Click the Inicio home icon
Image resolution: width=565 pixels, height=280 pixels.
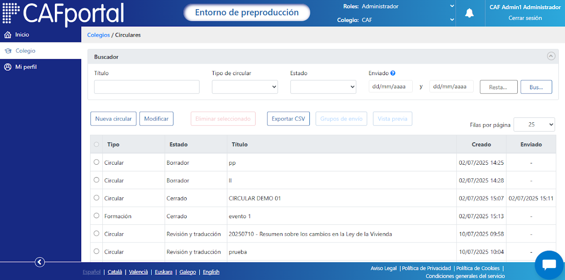coord(8,34)
